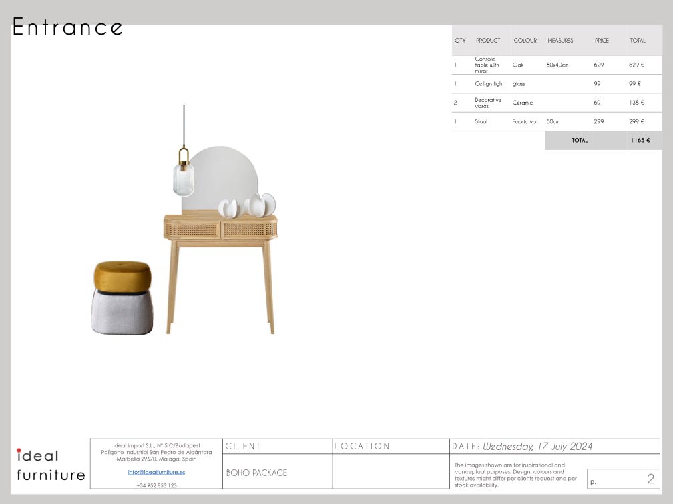The width and height of the screenshot is (673, 504).
Task: Click the empty LOCATION field
Action: pyautogui.click(x=390, y=472)
